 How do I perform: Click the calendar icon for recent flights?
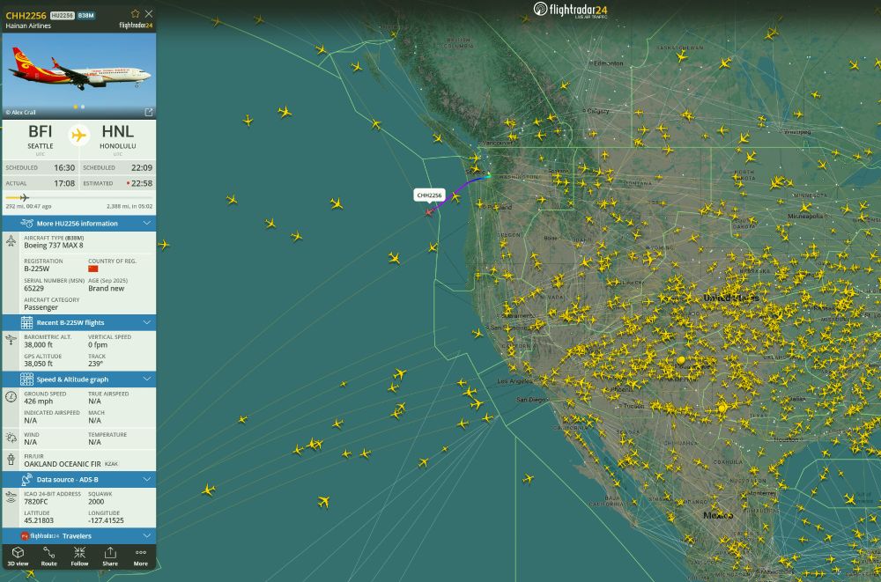26,322
